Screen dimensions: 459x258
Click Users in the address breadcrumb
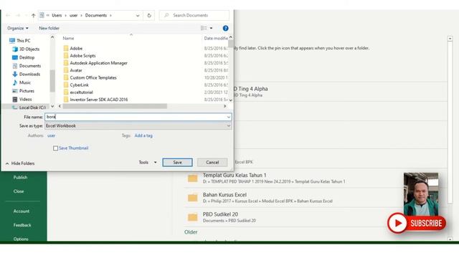[x=57, y=16]
